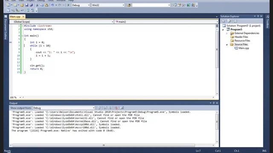Viewport: 273px width, 153px height.
Task: Click the Solution Explorer auto-hide pin
Action: coord(258,16)
